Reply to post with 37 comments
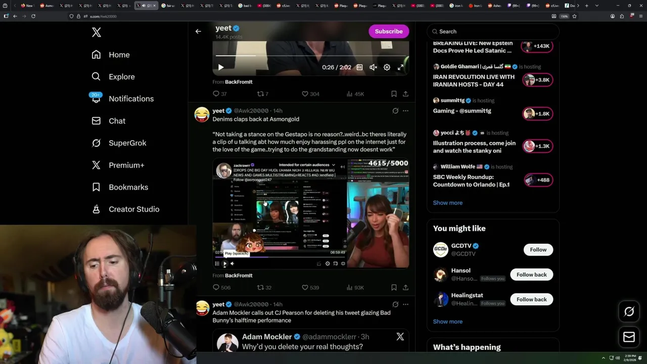 (219, 94)
